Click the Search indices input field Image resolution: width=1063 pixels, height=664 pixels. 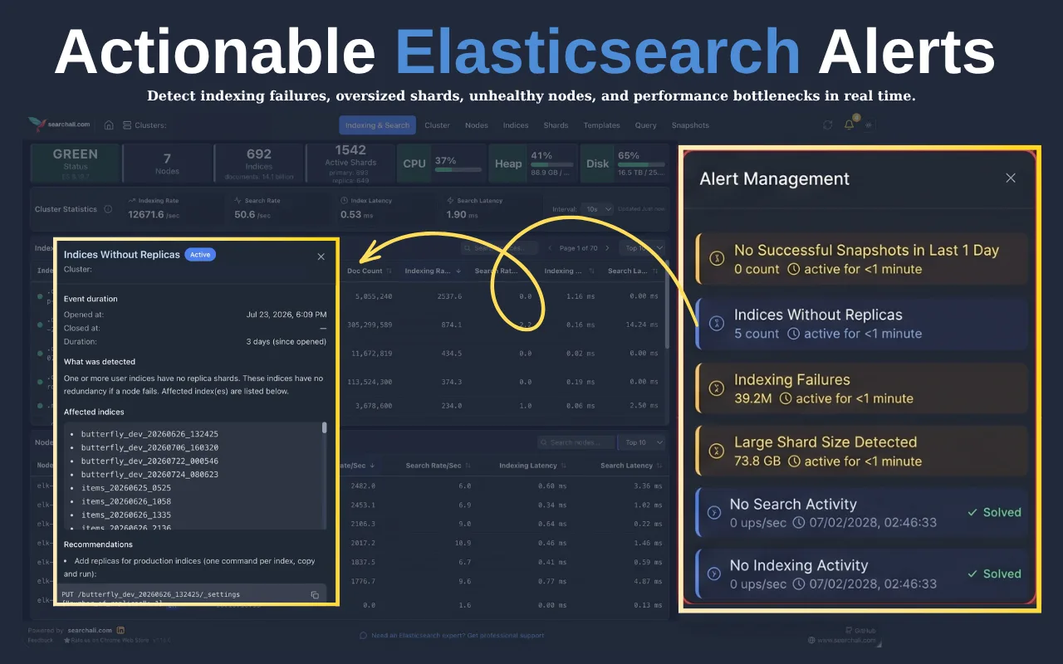pos(501,248)
